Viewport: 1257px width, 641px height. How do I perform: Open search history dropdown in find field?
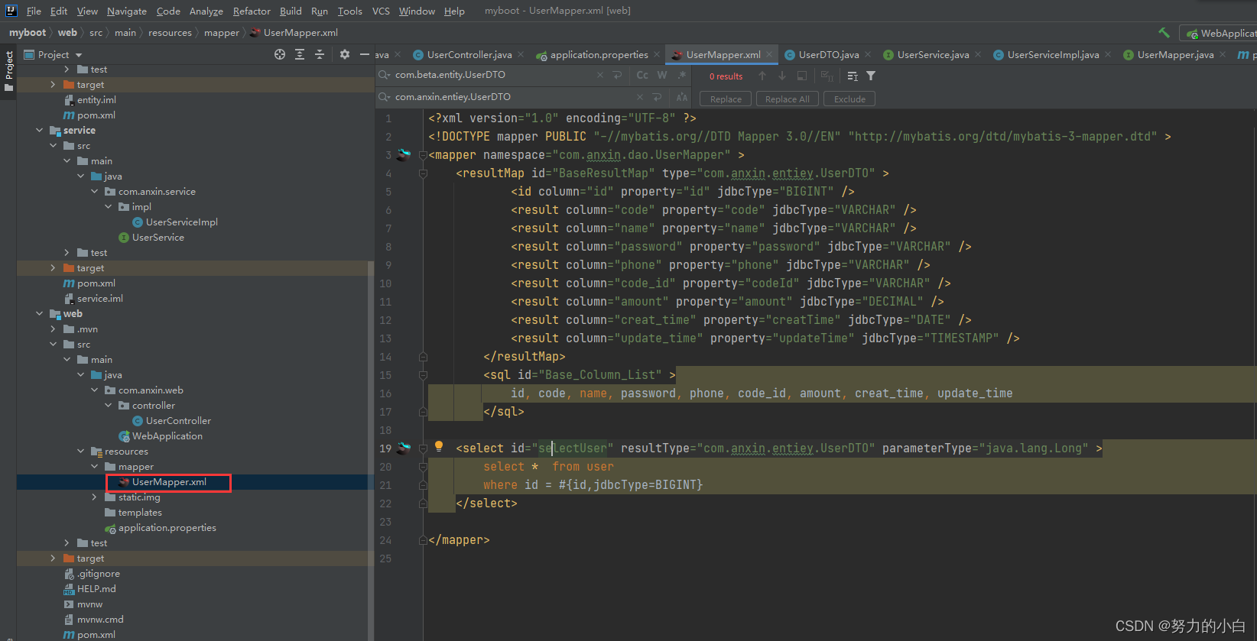pos(385,75)
